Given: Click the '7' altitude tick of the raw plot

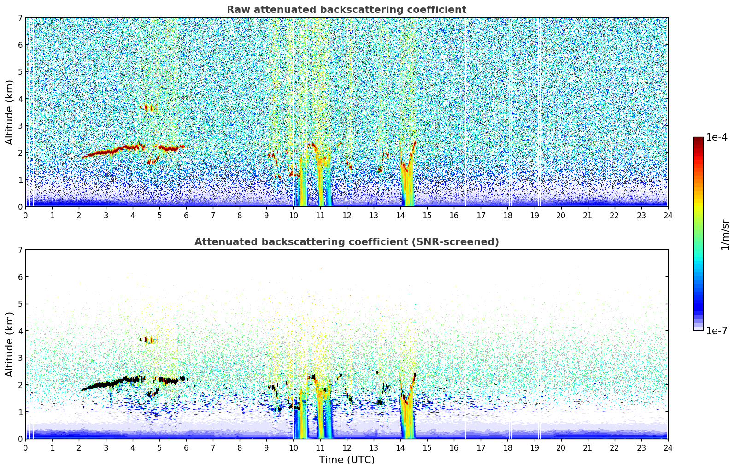Looking at the screenshot, I should [x=20, y=18].
